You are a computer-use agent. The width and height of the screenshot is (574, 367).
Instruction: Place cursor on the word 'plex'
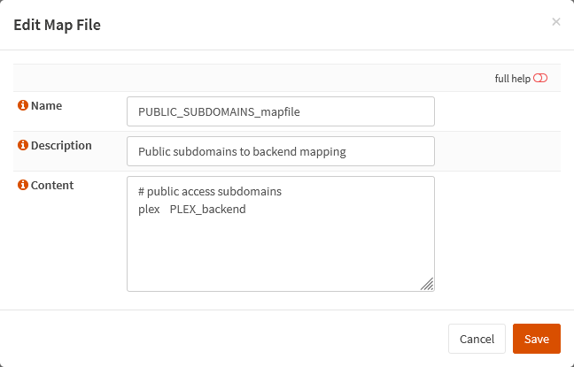tap(149, 210)
